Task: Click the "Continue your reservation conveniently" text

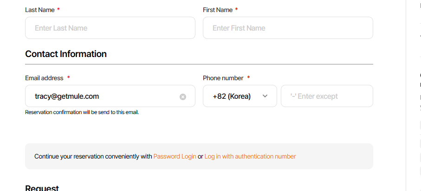Action: tap(93, 156)
